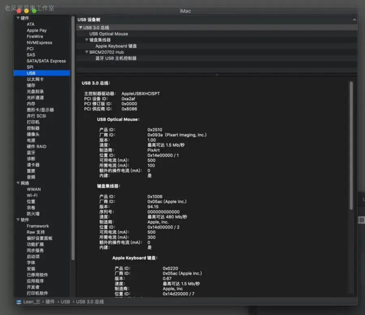The height and width of the screenshot is (315, 365).
Task: Select 诊断 in the sidebar
Action: pos(31,159)
